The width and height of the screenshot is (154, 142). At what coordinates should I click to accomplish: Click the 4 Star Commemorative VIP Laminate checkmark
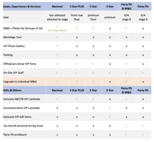tap(110, 108)
